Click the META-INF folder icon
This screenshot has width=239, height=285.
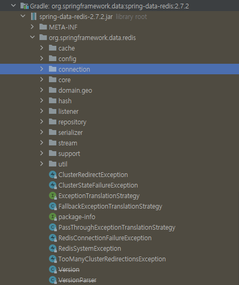click(43, 27)
